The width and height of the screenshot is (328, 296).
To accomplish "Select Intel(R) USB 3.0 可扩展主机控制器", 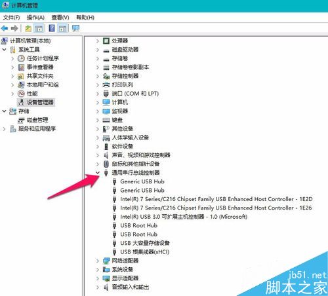I will coord(184,217).
